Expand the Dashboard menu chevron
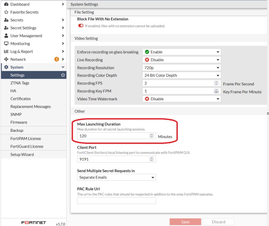Screen dimensions: 269x226 pyautogui.click(x=63, y=4)
